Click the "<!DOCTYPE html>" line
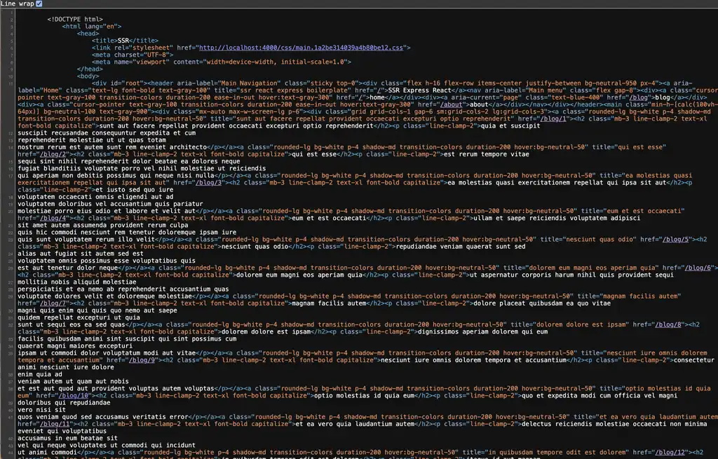The width and height of the screenshot is (718, 459). click(x=75, y=19)
